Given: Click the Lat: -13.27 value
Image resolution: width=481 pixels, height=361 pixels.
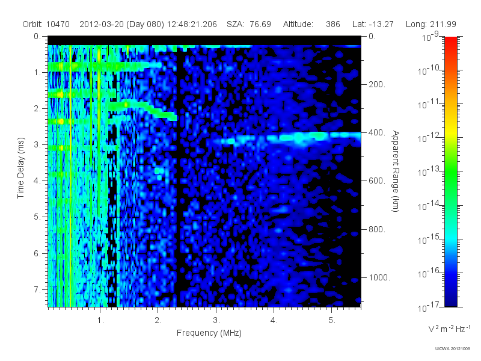Looking at the screenshot, I should [x=373, y=24].
